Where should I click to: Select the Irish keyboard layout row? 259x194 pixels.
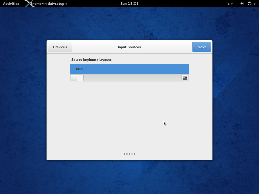coord(129,69)
